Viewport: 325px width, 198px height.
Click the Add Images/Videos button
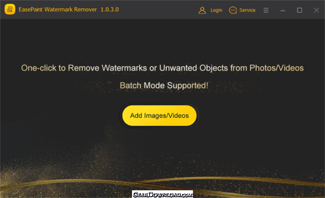pos(159,115)
